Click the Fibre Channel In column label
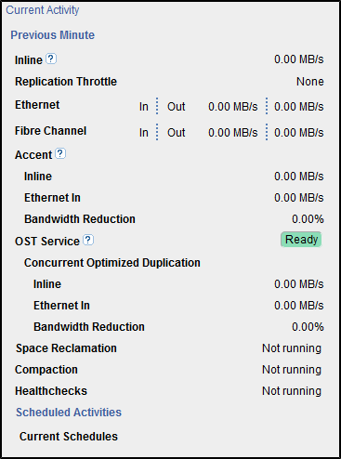 pos(144,133)
